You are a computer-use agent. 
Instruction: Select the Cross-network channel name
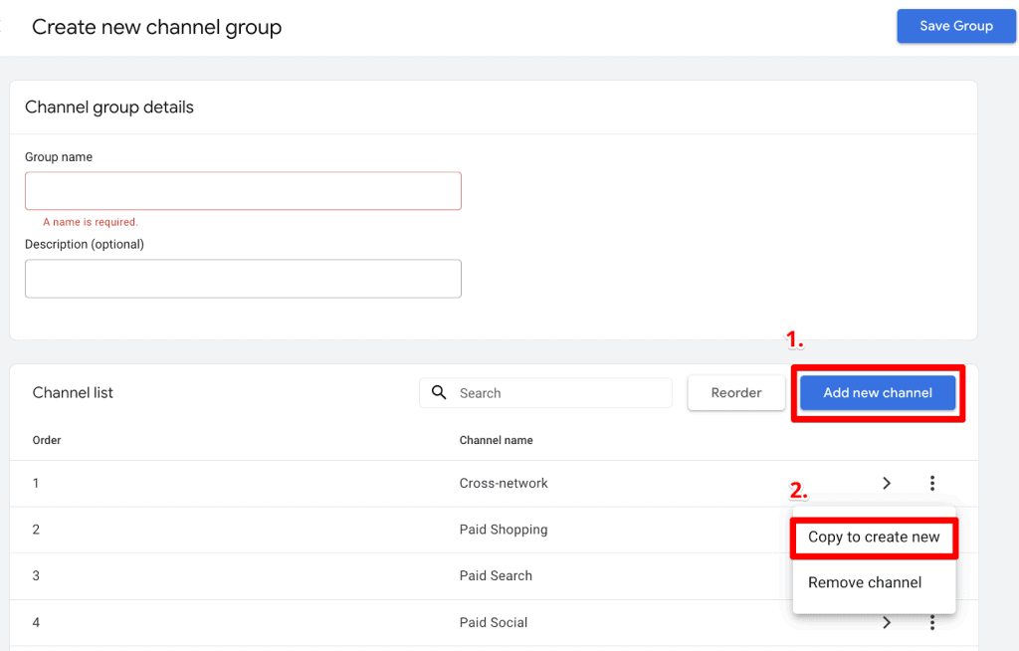click(x=504, y=483)
